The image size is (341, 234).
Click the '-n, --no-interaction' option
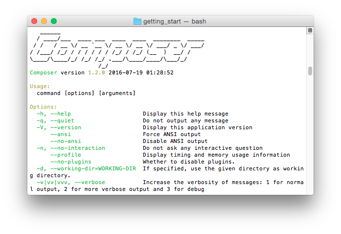[x=71, y=148]
